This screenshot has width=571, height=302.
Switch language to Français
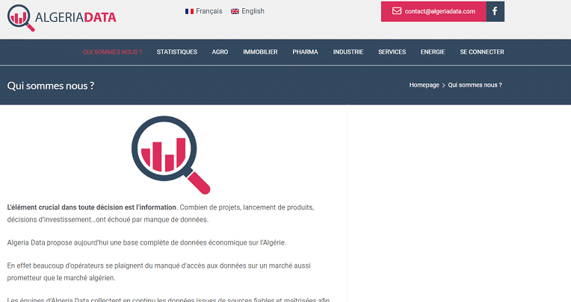coord(209,11)
